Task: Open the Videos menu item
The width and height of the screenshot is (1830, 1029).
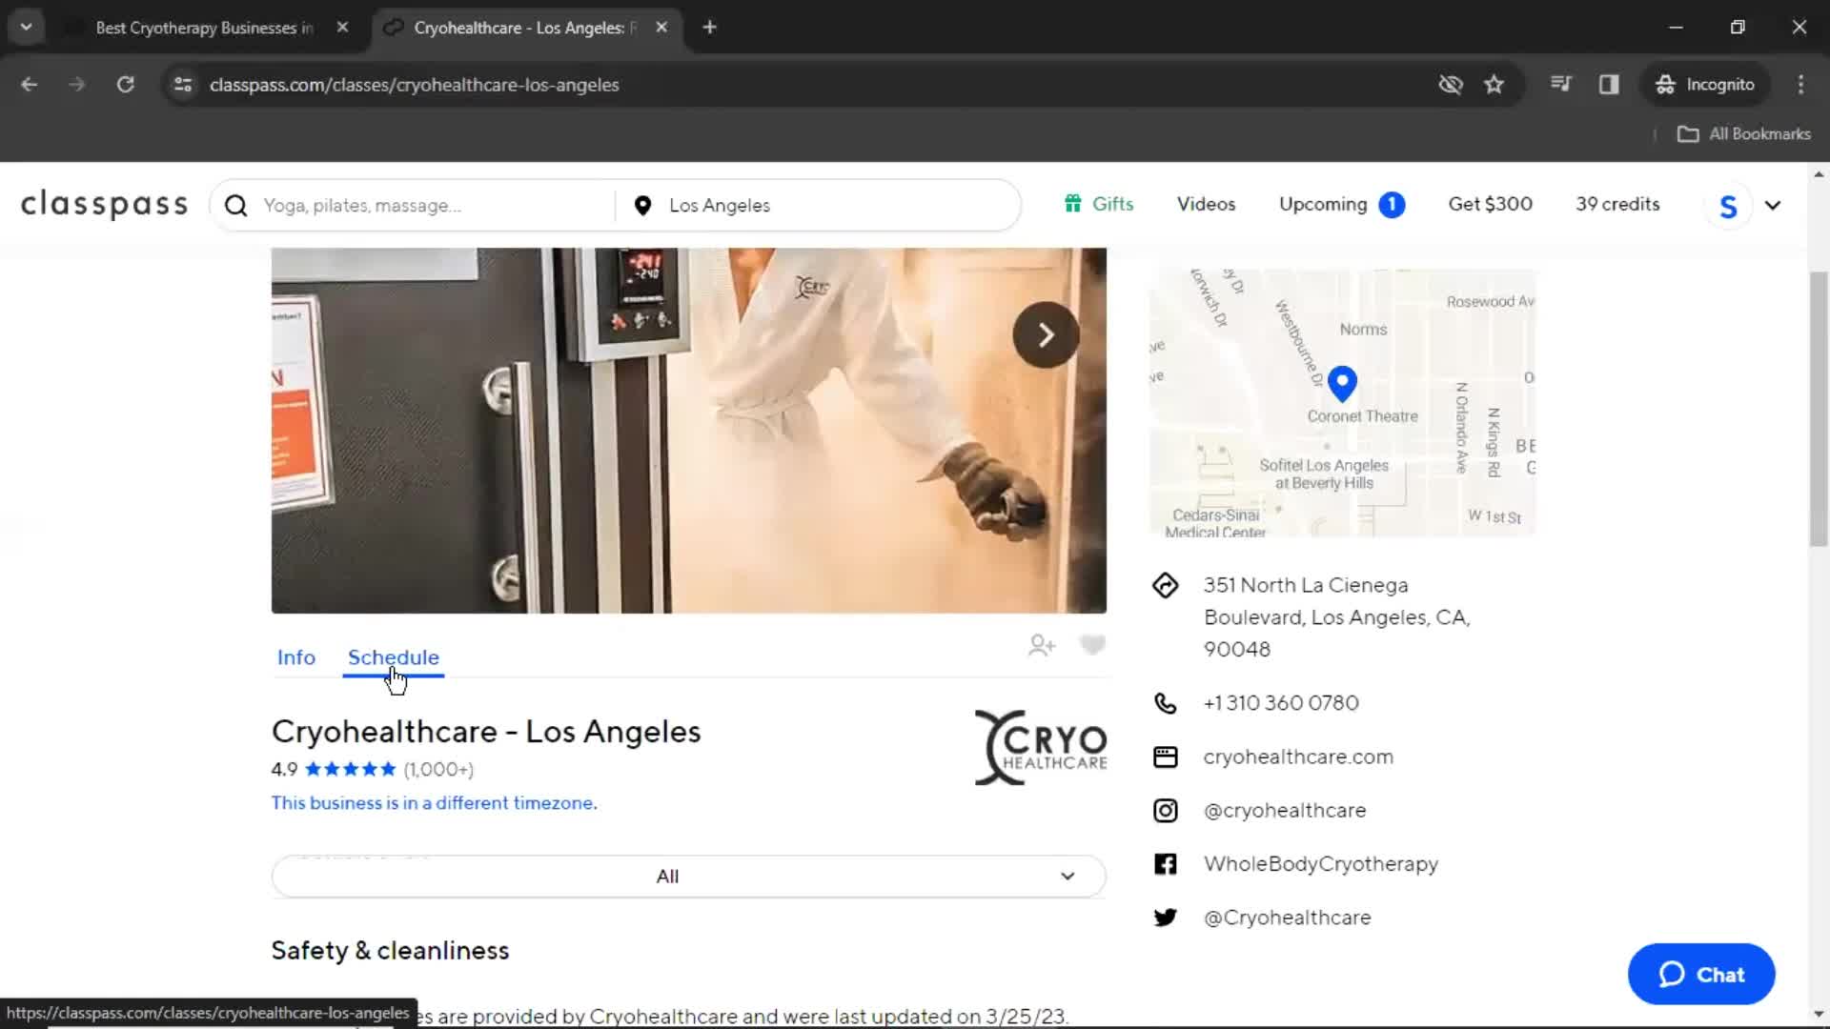Action: 1206,204
